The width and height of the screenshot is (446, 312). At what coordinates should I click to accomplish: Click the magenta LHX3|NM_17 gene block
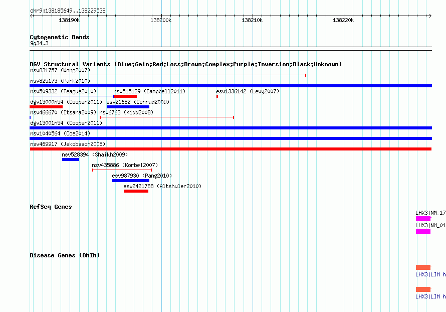(x=423, y=219)
